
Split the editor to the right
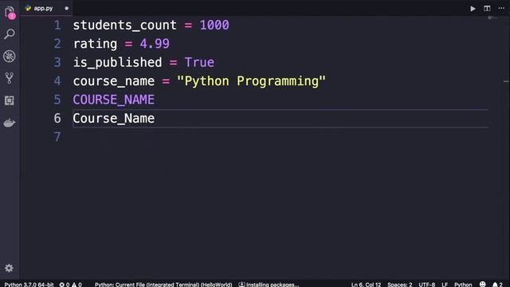click(487, 9)
